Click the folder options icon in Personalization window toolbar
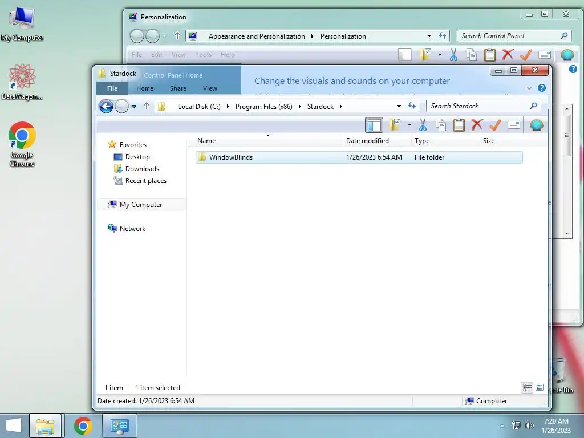The width and height of the screenshot is (584, 438). pyautogui.click(x=425, y=55)
